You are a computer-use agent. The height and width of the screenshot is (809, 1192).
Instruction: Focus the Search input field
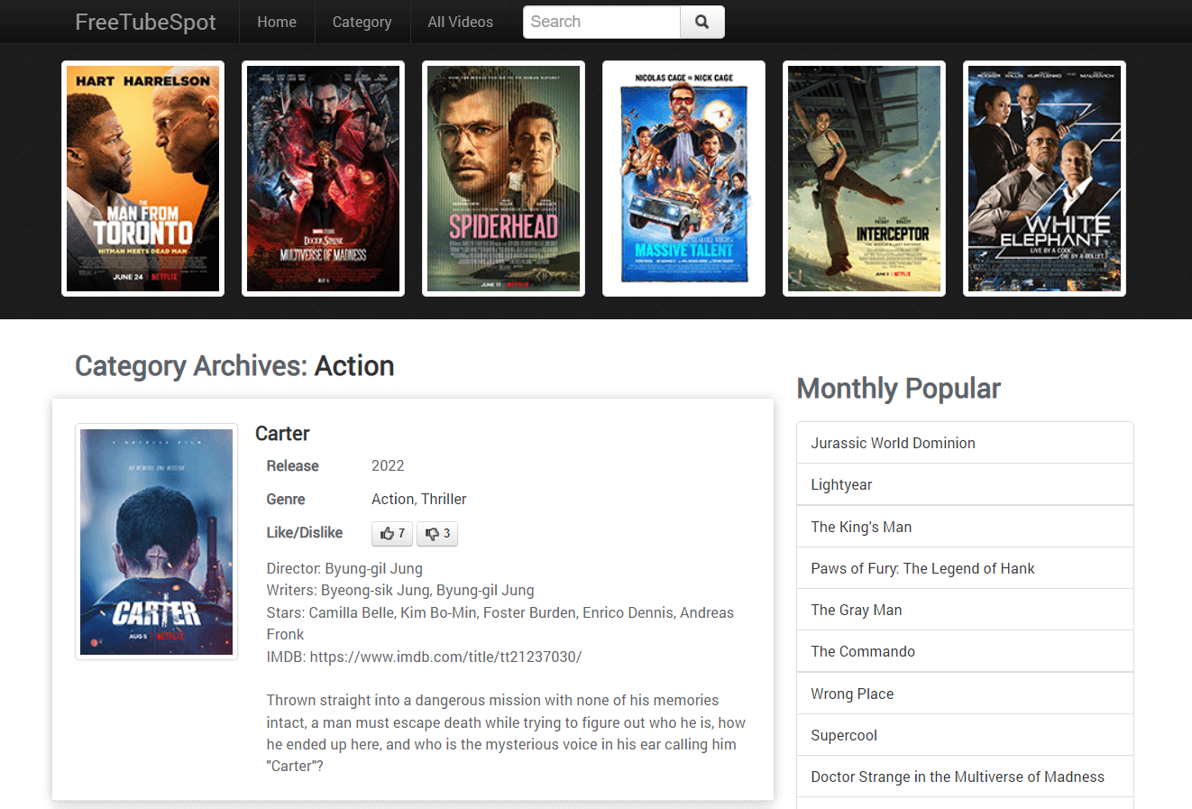click(601, 22)
